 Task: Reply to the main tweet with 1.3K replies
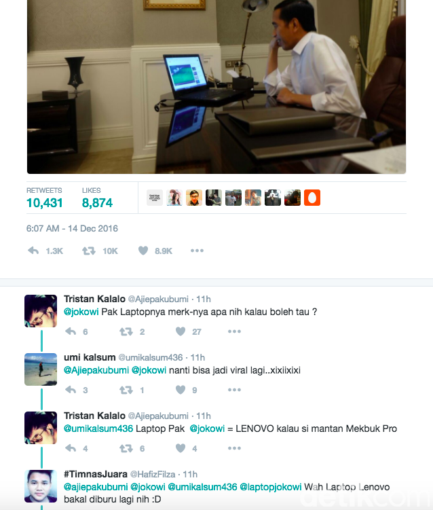(33, 251)
